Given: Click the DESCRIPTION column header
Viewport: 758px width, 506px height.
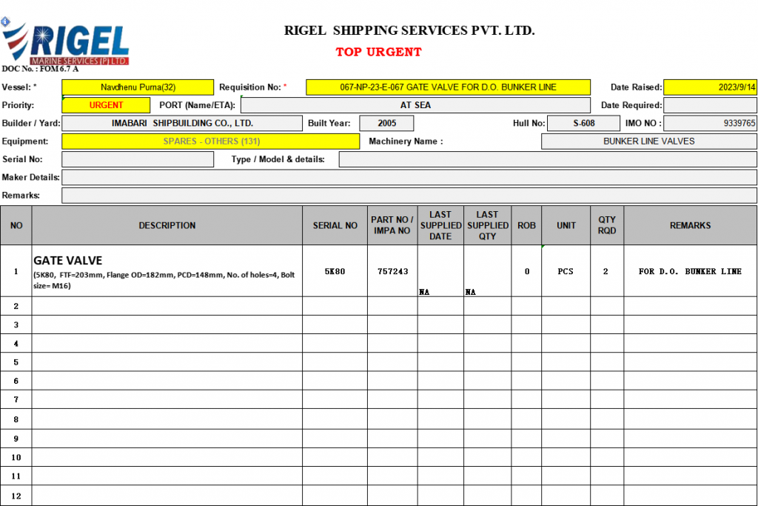Looking at the screenshot, I should point(167,226).
